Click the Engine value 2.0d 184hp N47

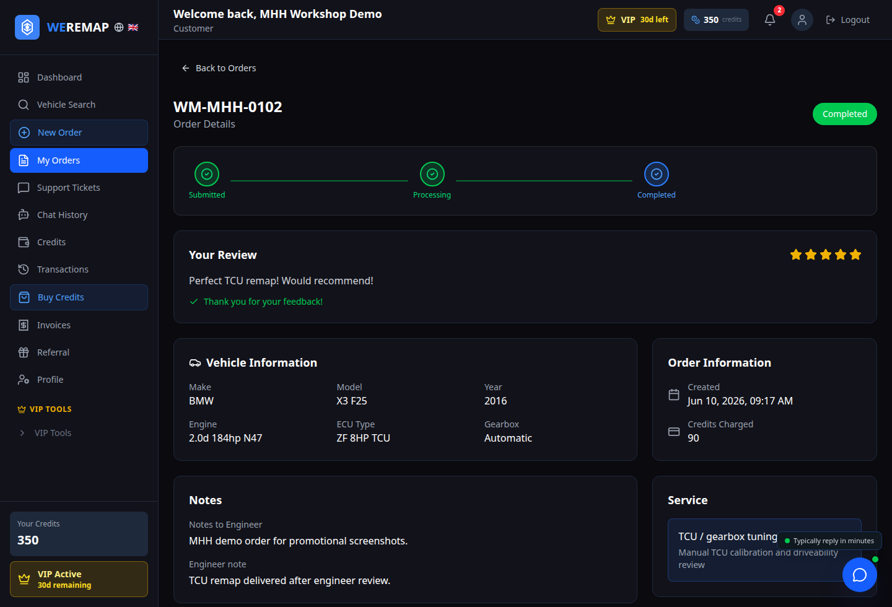click(225, 438)
